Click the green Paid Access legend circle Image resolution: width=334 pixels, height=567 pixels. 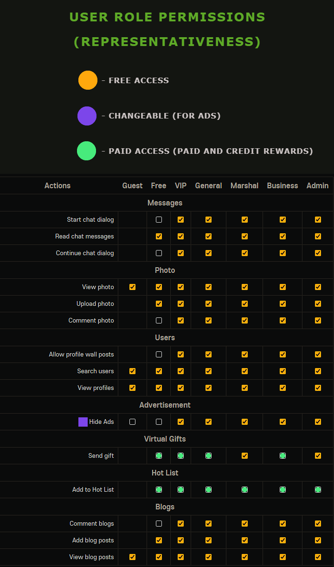(86, 151)
